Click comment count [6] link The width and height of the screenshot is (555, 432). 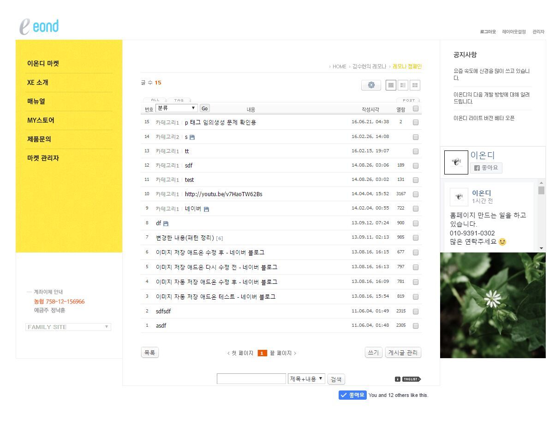coord(220,238)
